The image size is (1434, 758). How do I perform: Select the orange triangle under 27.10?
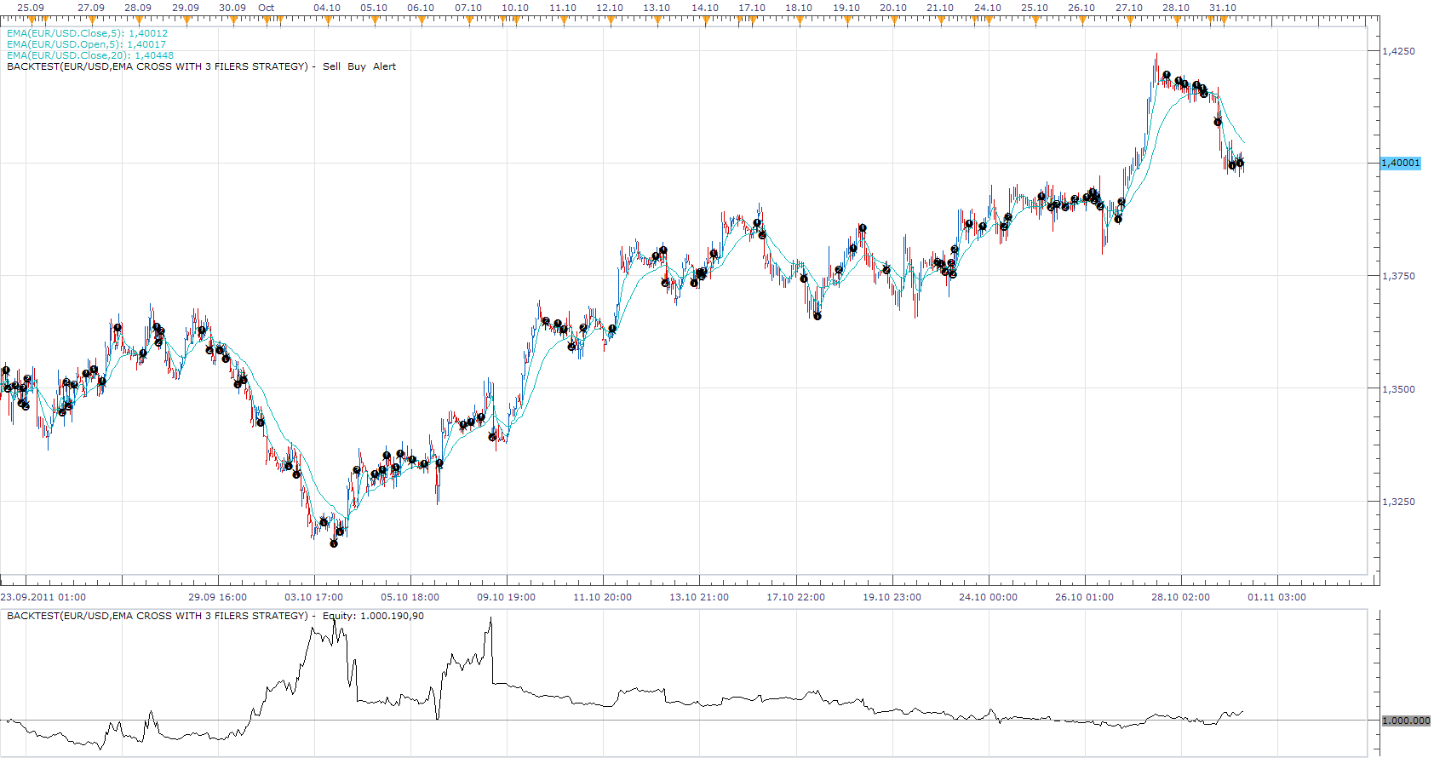(1130, 20)
